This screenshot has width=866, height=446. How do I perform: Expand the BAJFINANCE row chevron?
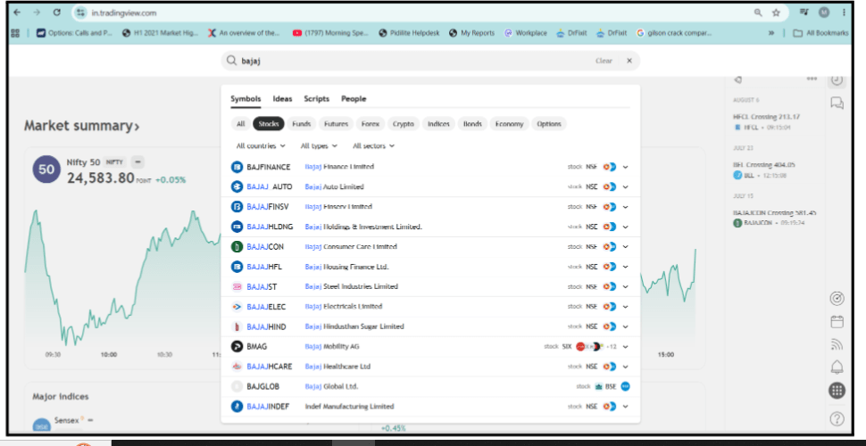625,167
